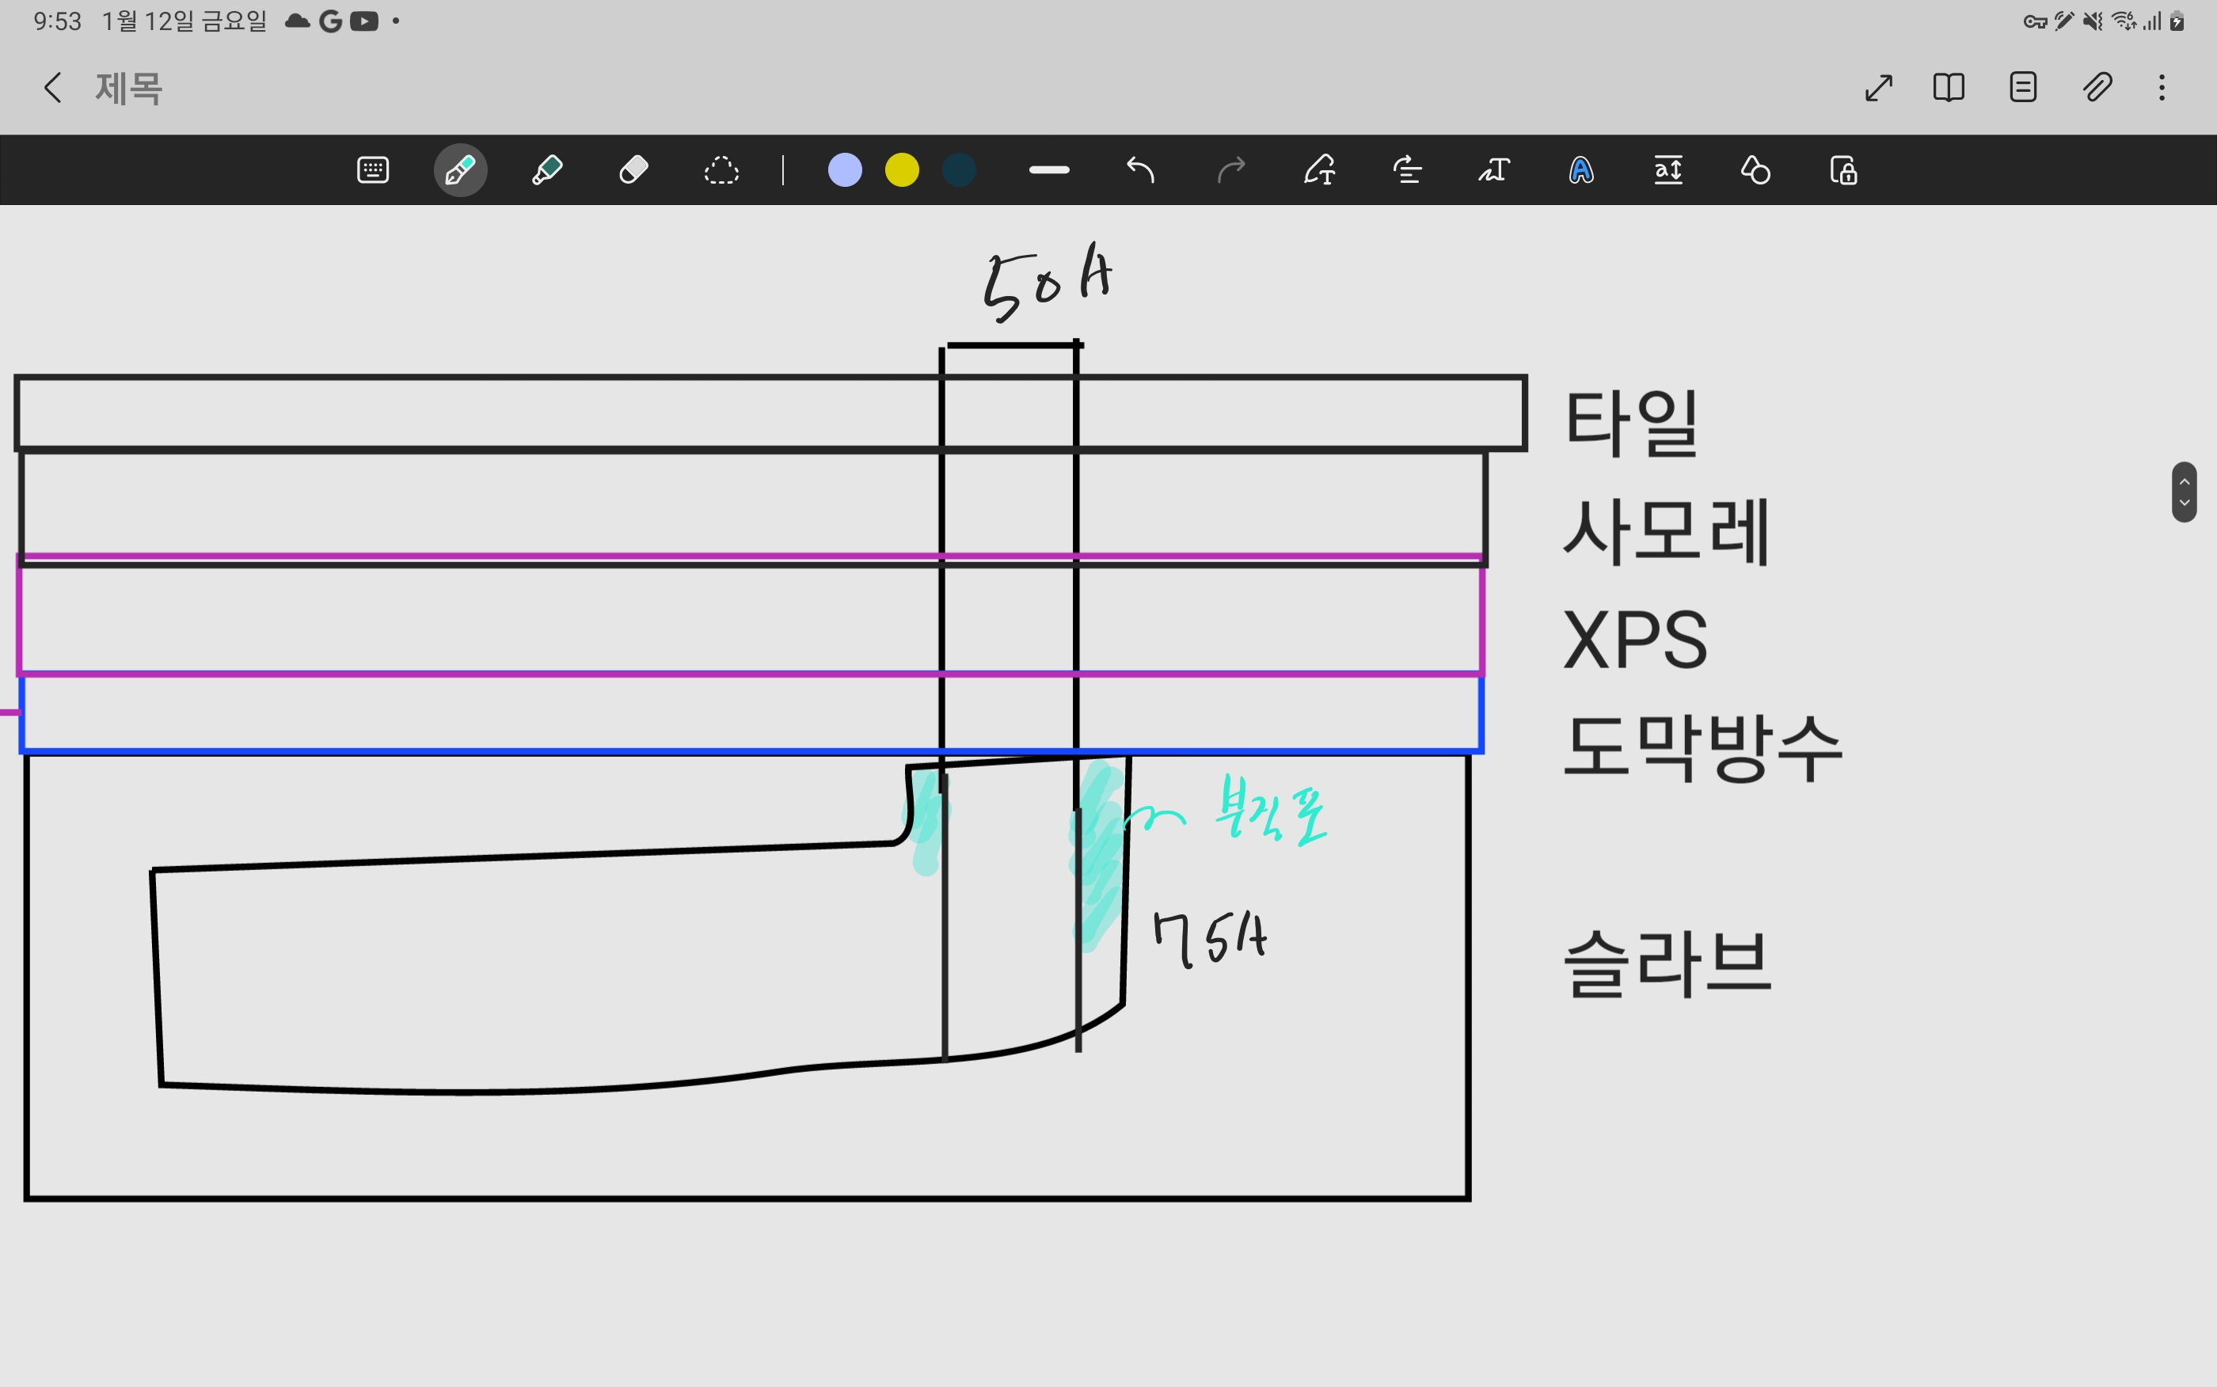Open pen thickness line selector

[1049, 171]
